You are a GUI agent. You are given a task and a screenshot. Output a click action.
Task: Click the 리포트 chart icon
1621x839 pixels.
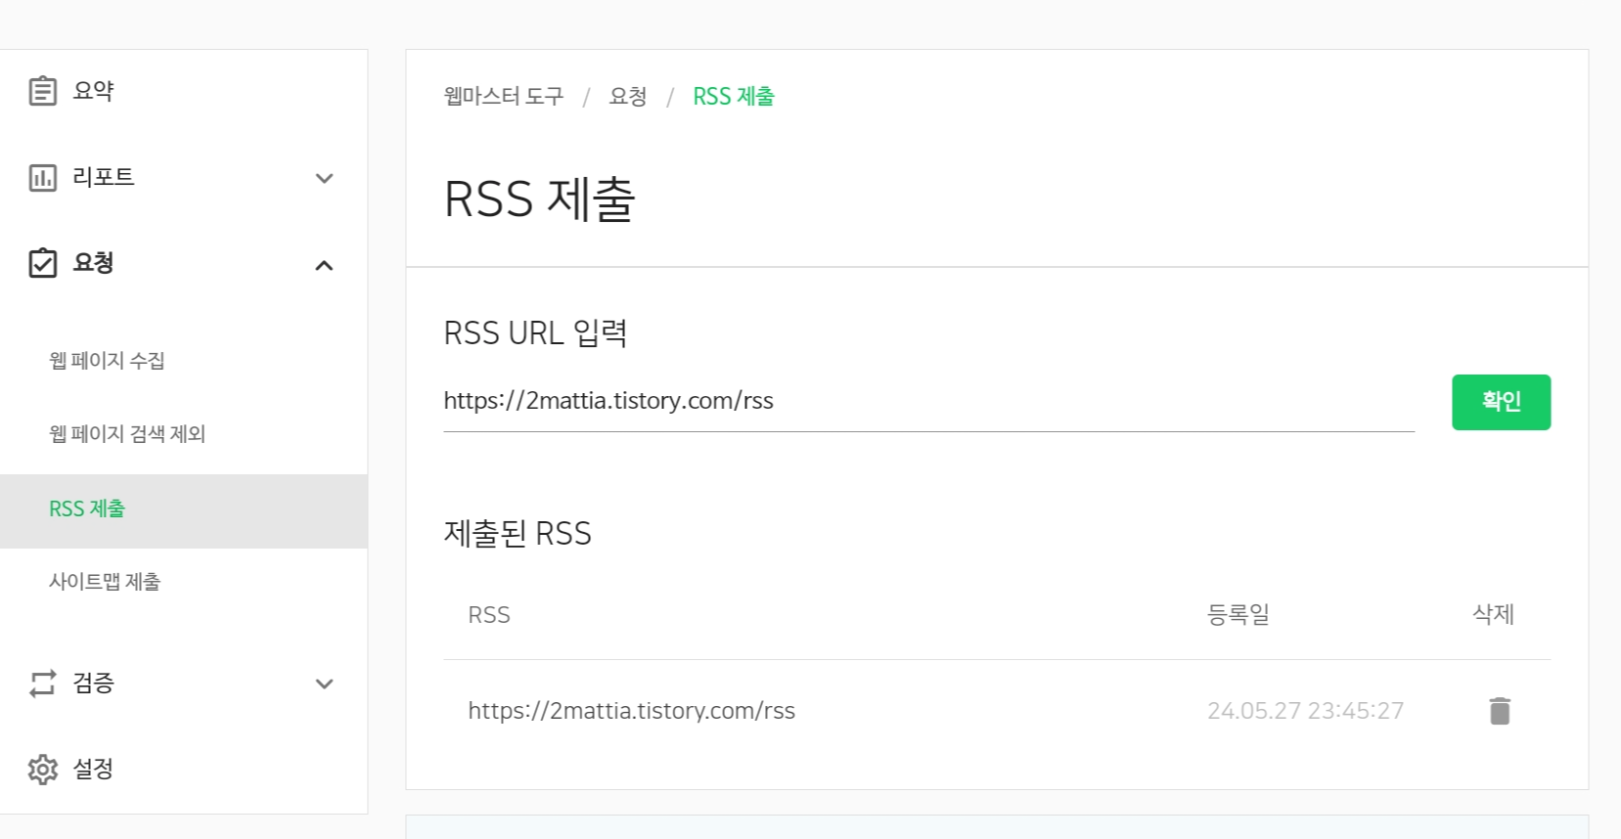[x=42, y=178]
